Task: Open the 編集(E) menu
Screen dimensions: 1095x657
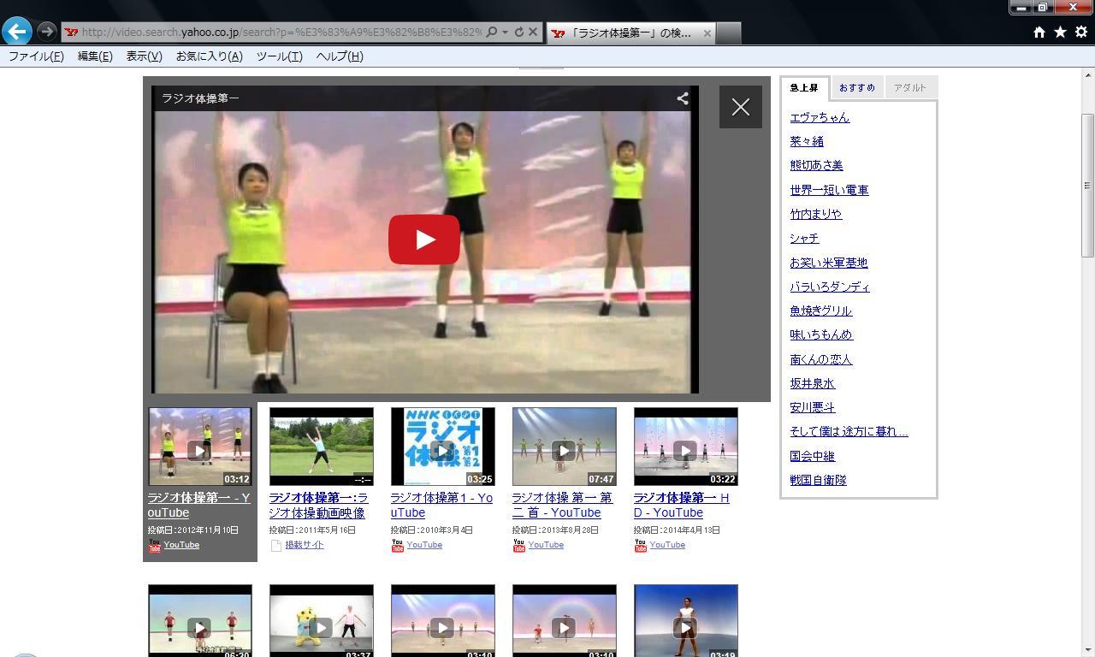Action: pos(95,56)
